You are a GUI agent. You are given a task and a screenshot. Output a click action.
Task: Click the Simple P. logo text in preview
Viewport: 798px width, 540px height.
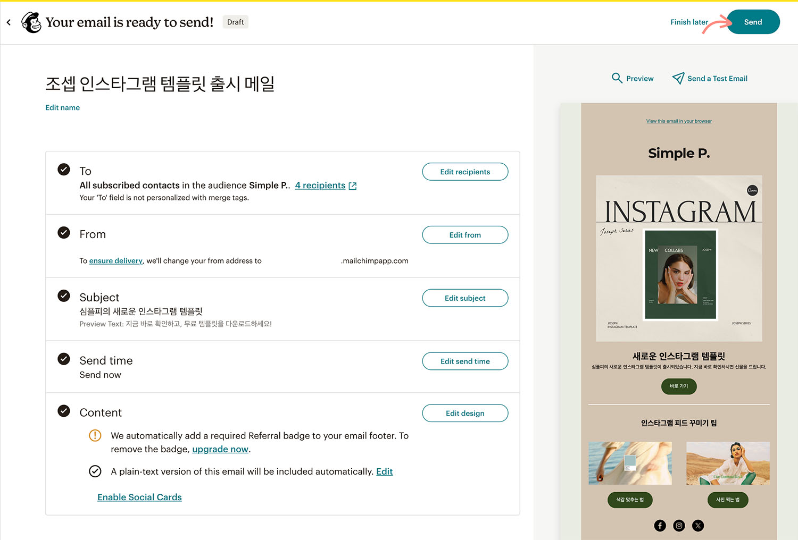point(679,154)
